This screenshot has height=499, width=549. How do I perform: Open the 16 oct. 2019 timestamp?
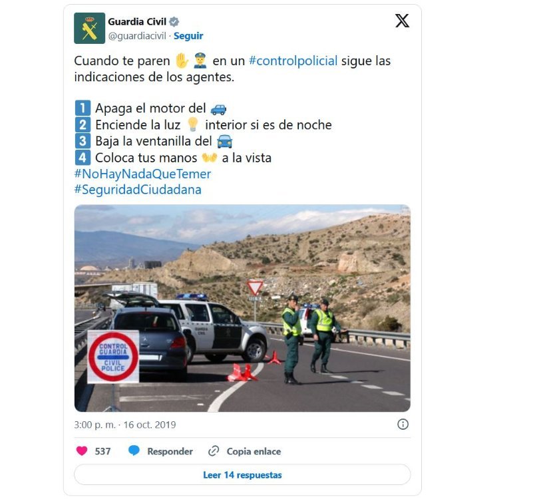pos(150,424)
